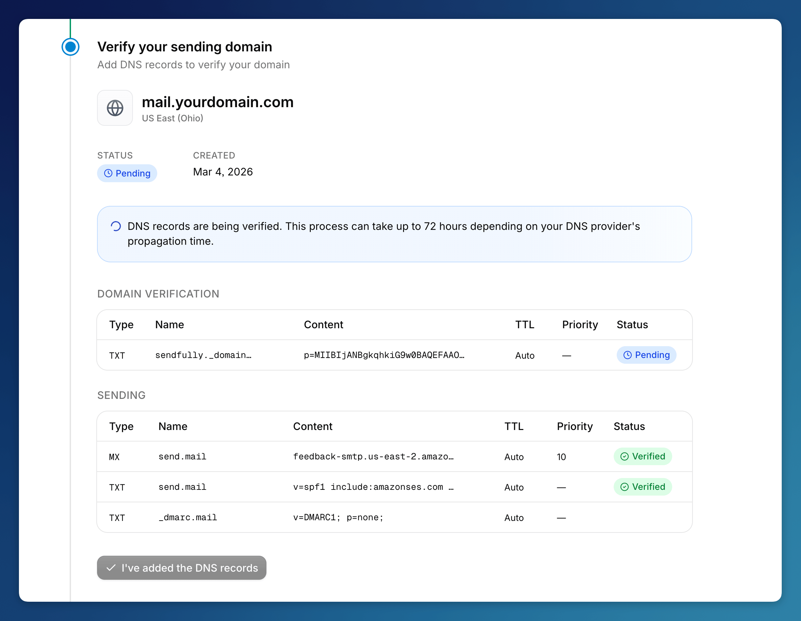Click the mail.yourdomain.com domain heading
This screenshot has width=801, height=621.
click(x=218, y=102)
